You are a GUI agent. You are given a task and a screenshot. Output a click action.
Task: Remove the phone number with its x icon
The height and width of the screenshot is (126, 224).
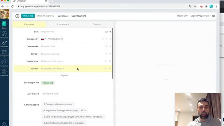(110, 39)
